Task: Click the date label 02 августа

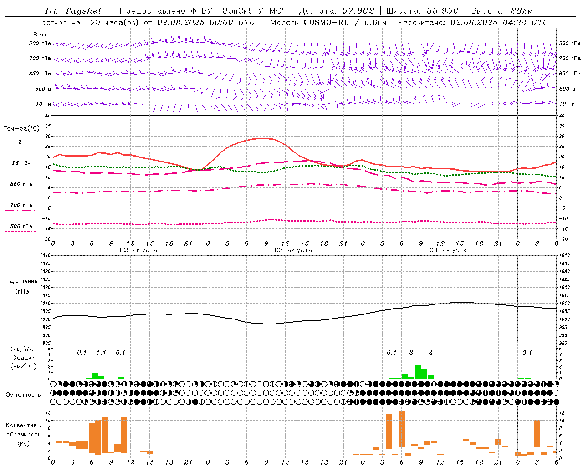Action: pos(138,250)
